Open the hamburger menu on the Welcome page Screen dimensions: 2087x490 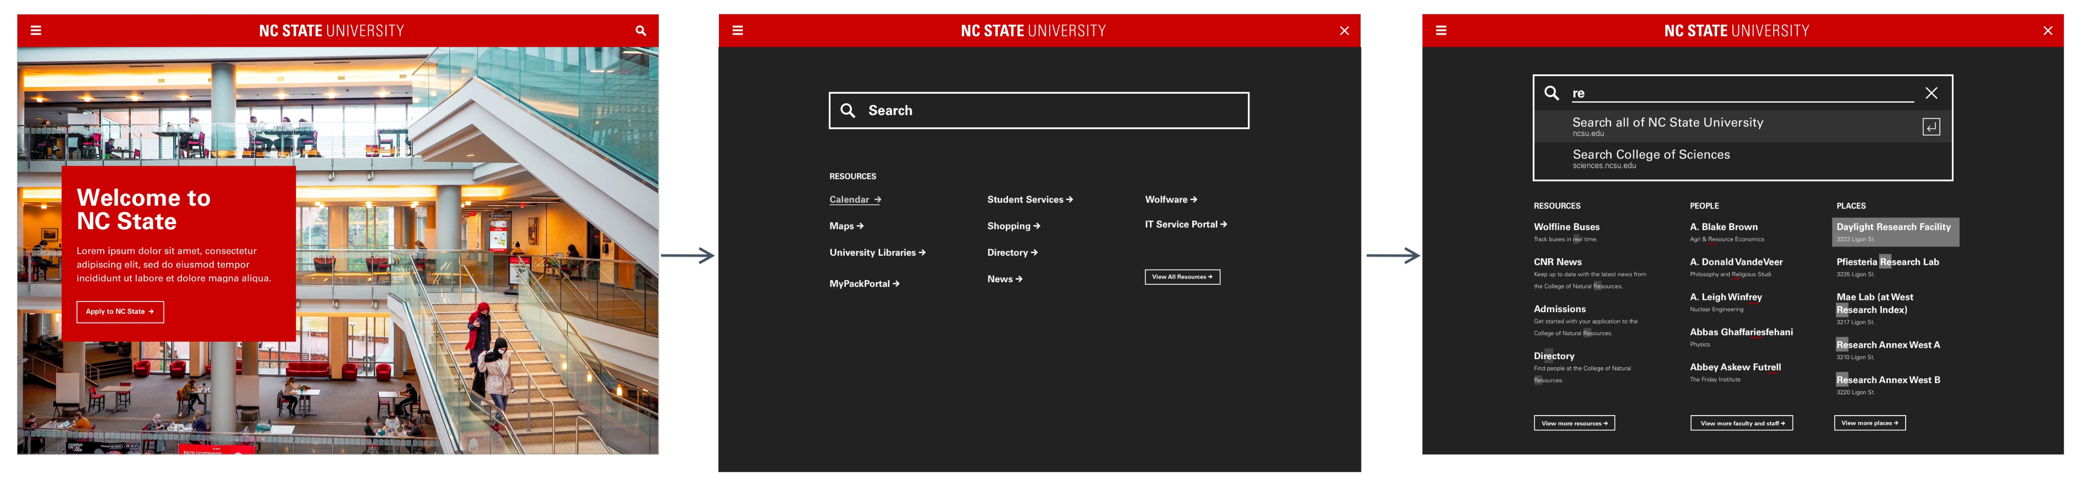coord(36,31)
